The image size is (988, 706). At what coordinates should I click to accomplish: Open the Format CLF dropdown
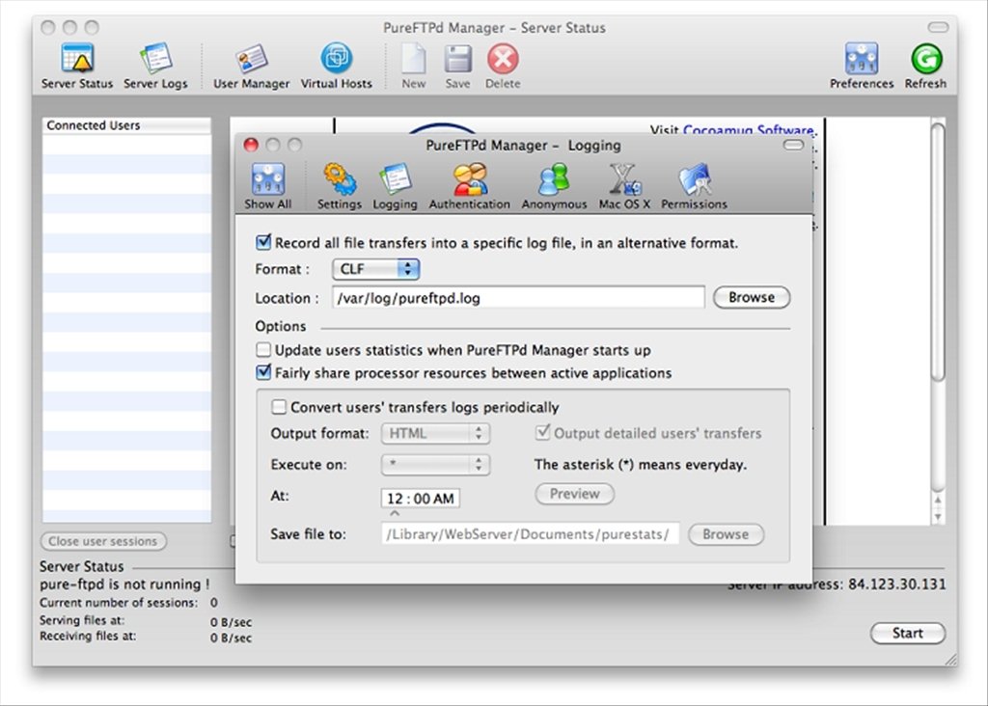click(x=375, y=269)
